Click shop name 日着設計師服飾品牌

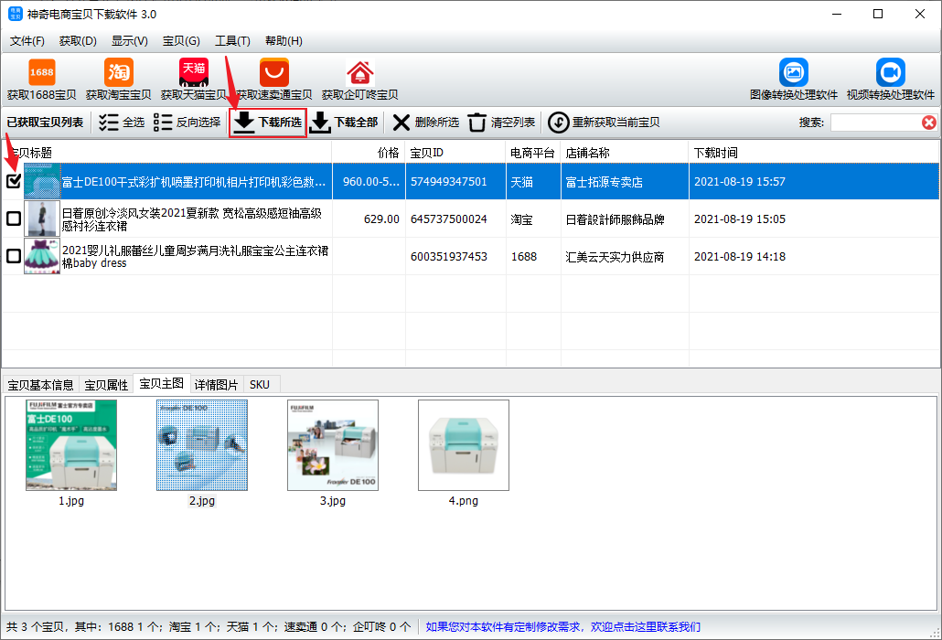pos(616,219)
